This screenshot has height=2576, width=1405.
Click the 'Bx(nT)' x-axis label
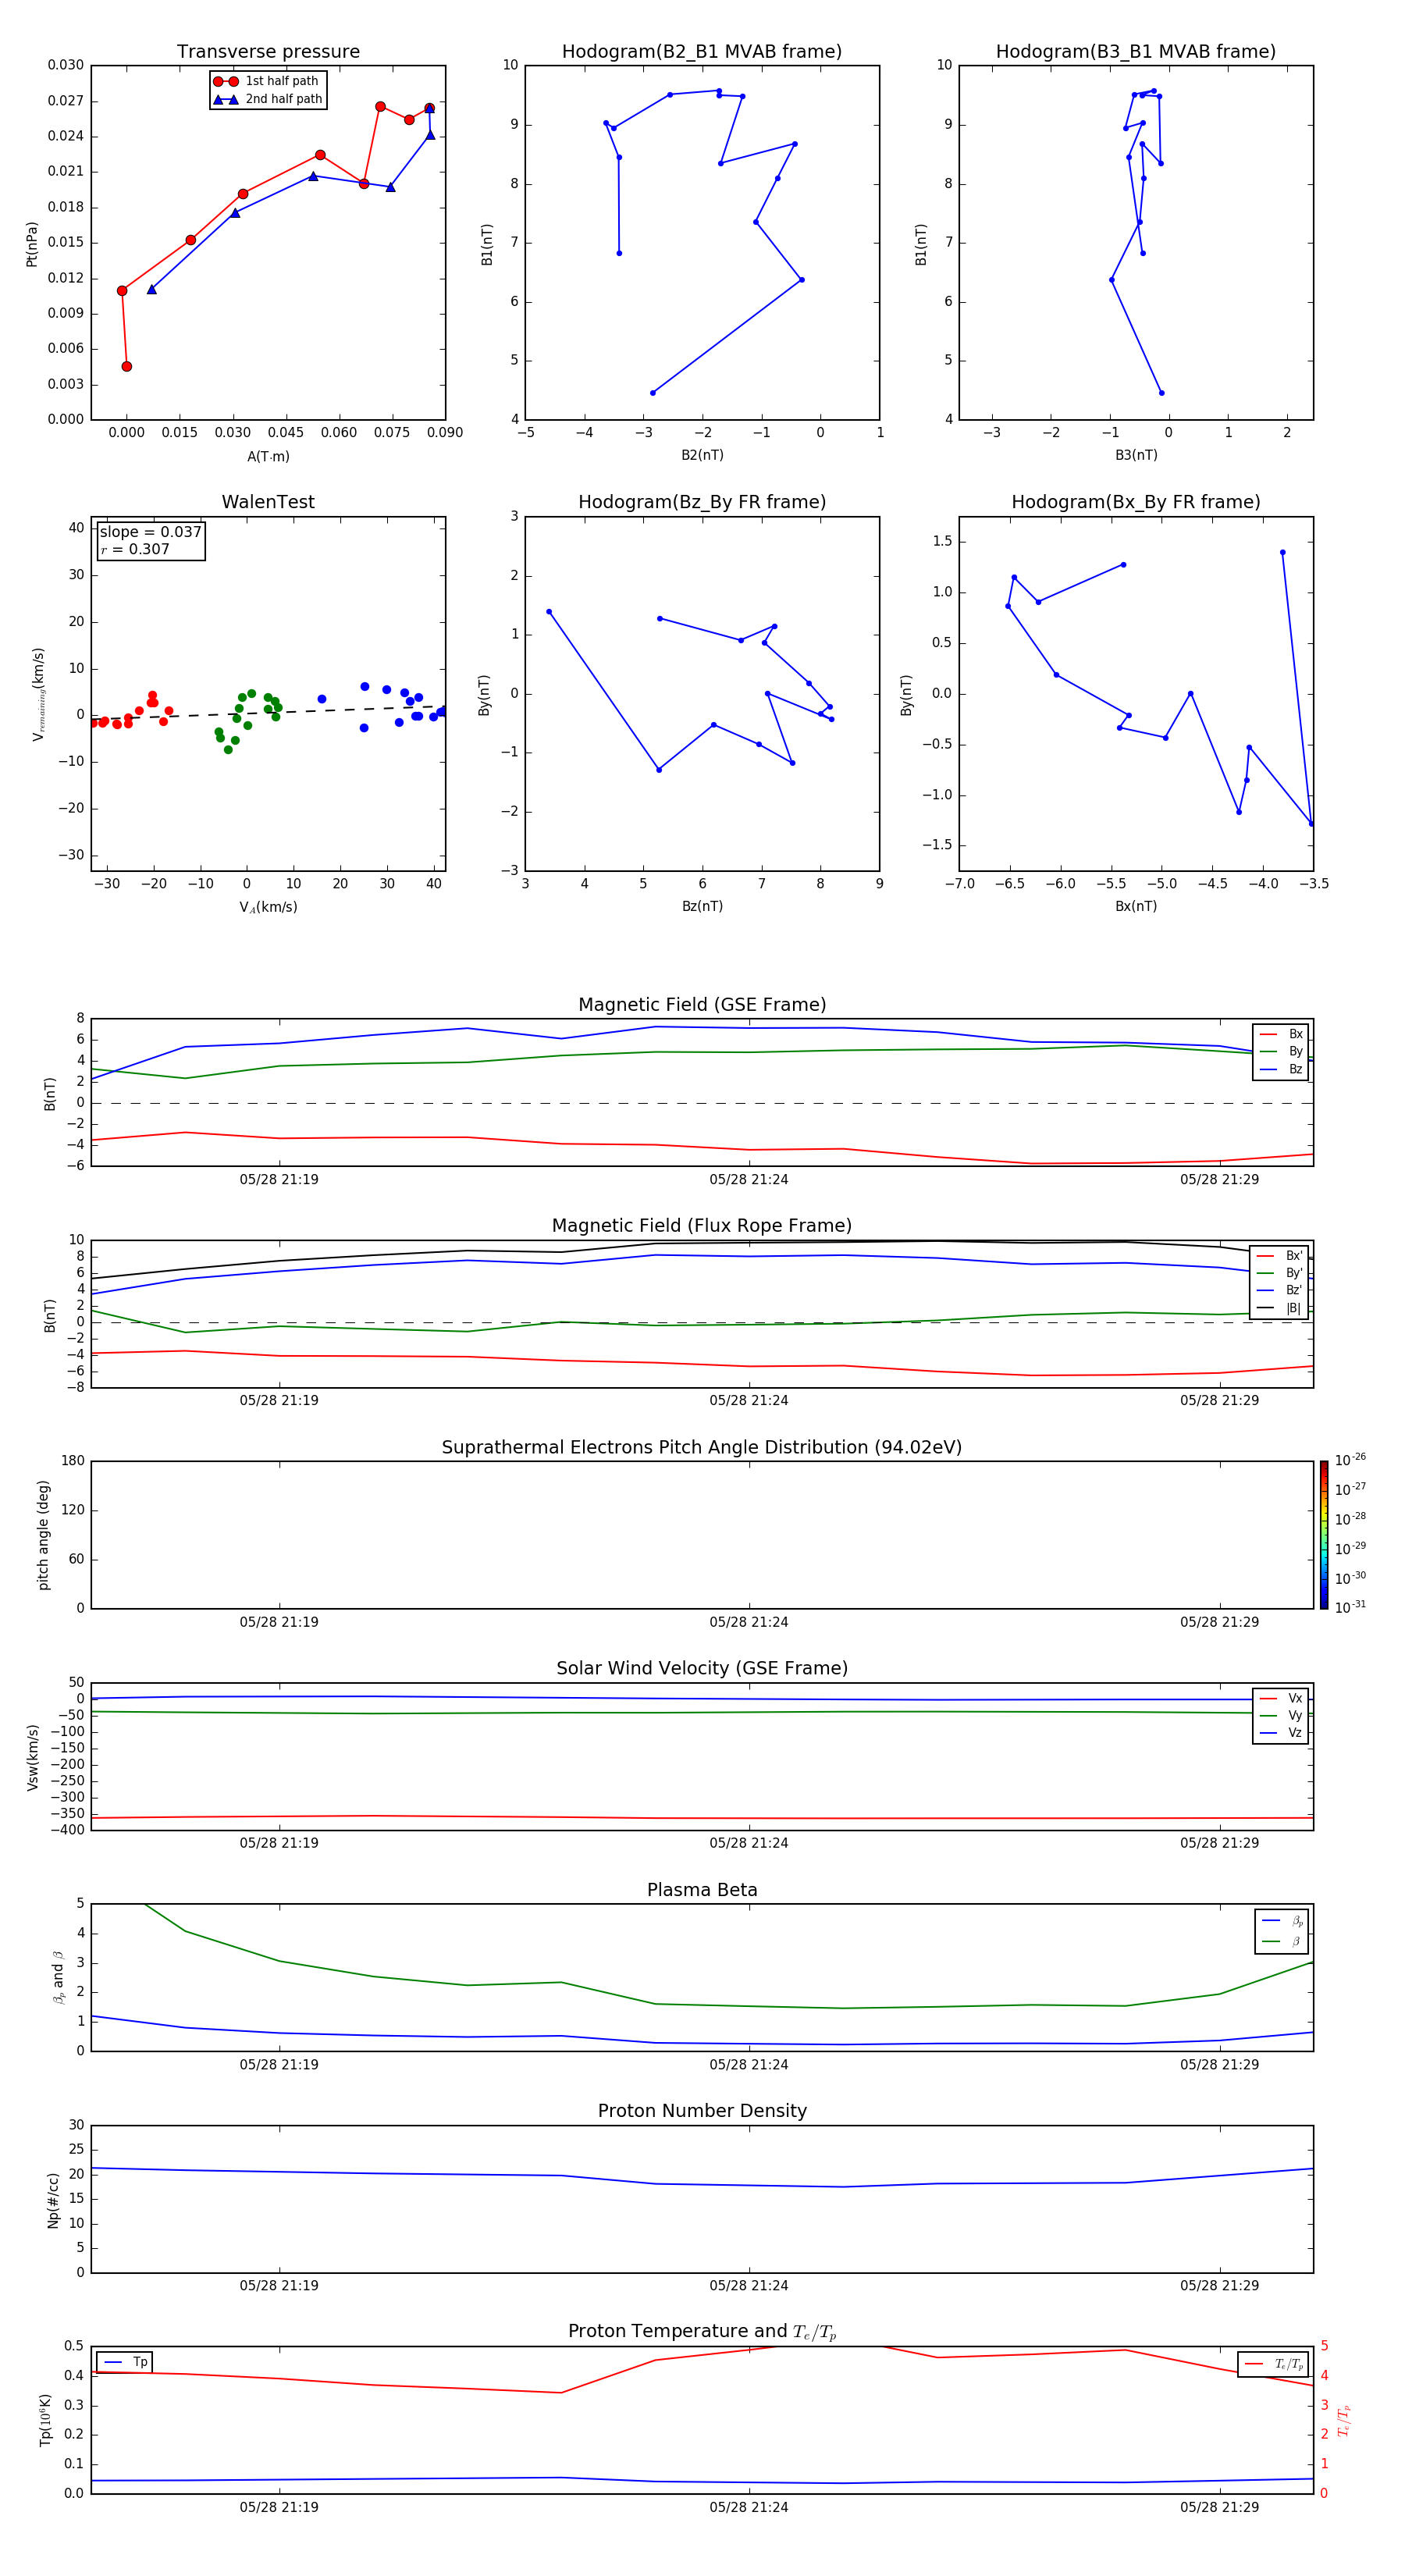coord(1136,906)
